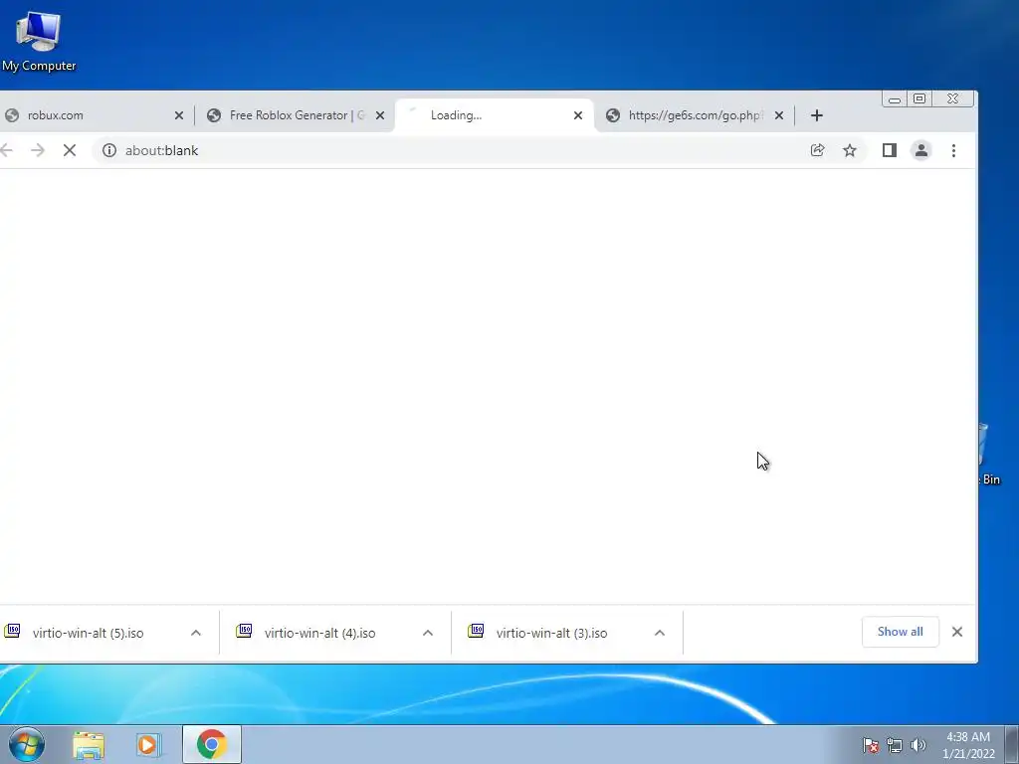Image resolution: width=1019 pixels, height=764 pixels.
Task: Minimize the Chrome window
Action: point(895,98)
